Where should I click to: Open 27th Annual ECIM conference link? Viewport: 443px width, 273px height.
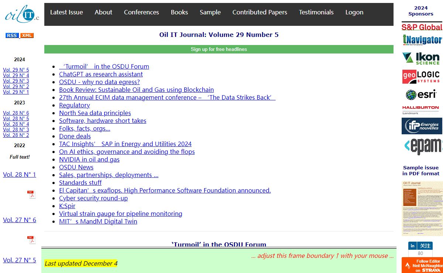click(x=167, y=97)
